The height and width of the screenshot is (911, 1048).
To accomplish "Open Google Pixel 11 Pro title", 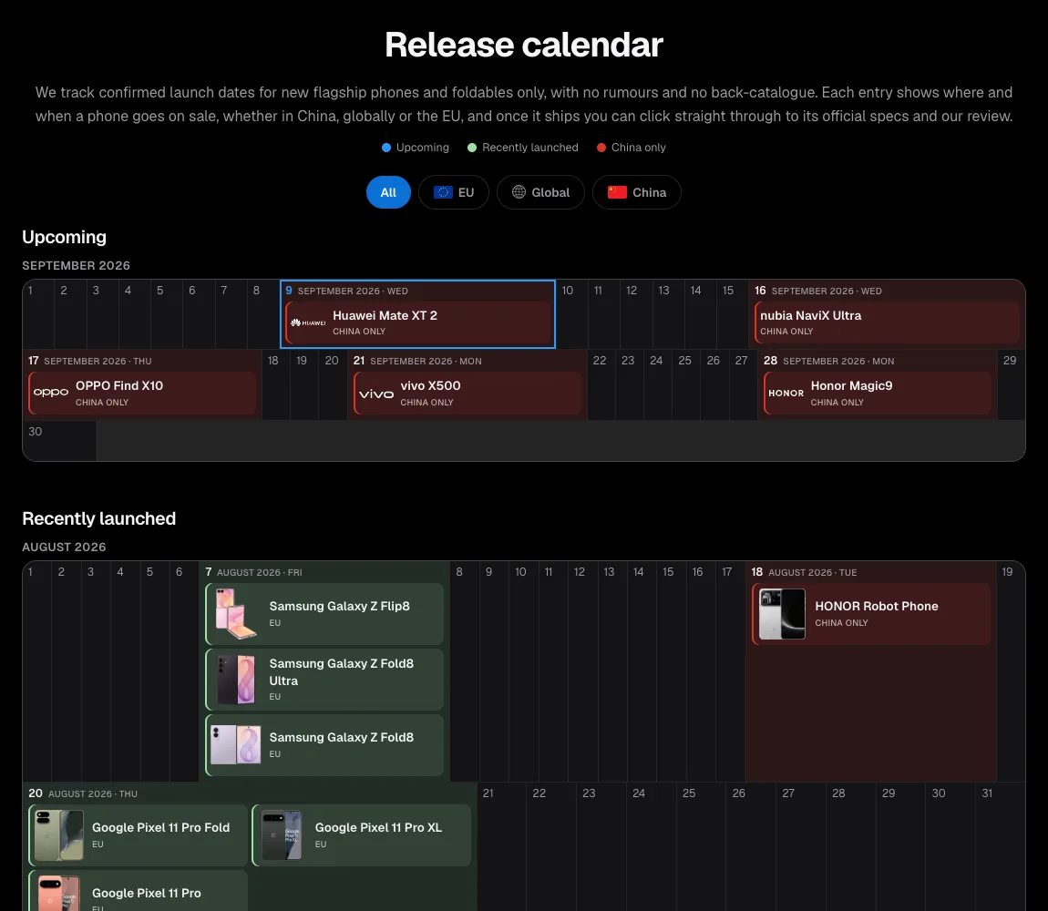I will [x=147, y=893].
